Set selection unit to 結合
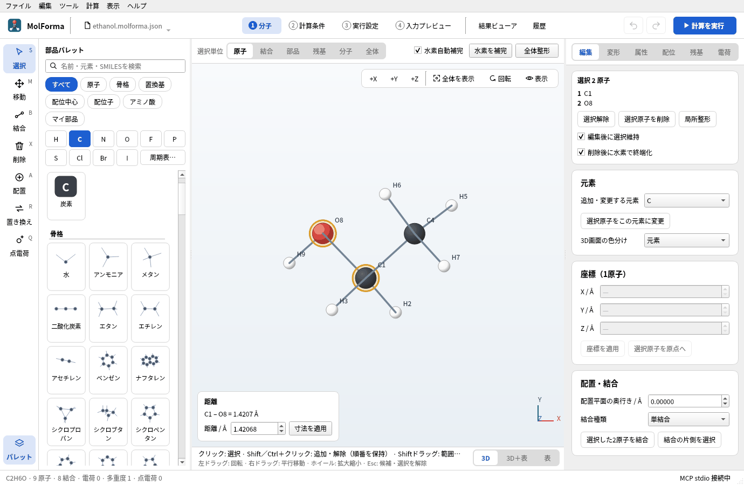 266,51
